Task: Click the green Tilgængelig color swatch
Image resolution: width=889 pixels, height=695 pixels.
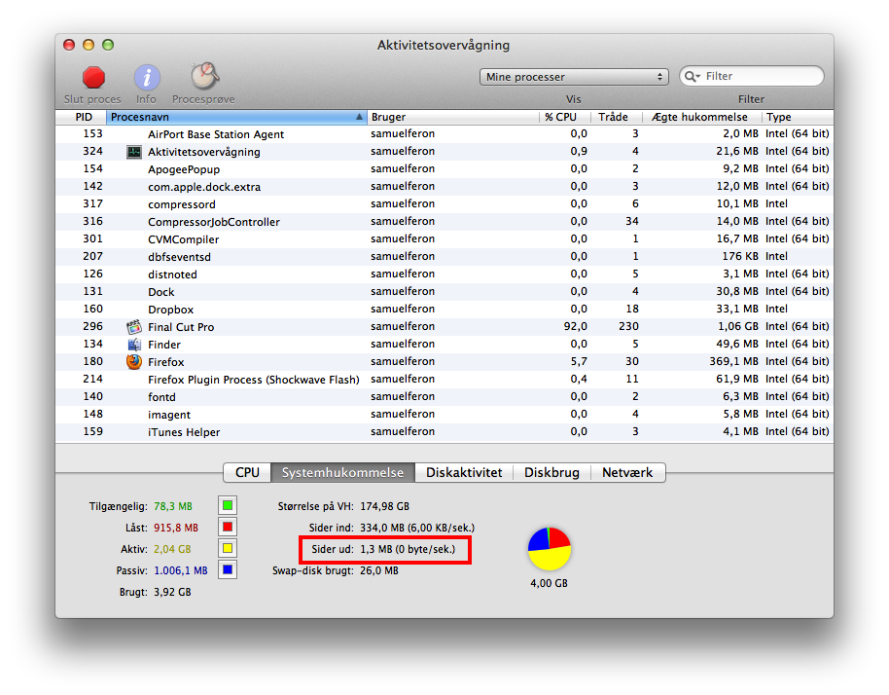Action: (x=228, y=505)
